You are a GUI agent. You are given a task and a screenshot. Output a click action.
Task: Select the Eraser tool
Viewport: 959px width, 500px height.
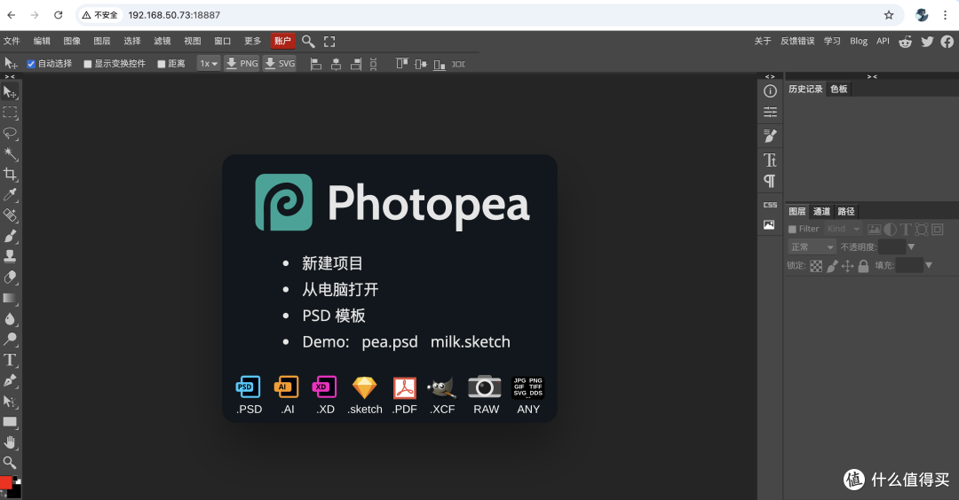pyautogui.click(x=10, y=277)
